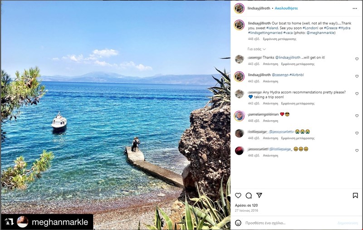Like the 'will get on it!' comment
This screenshot has width=363, height=230.
(357, 59)
